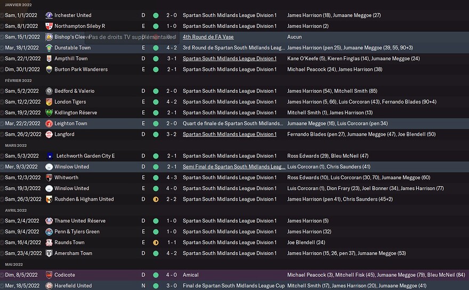Screen dimensions: 469x290
Task: Click the Northampton Sileby R club badge
Action: pyautogui.click(x=49, y=26)
